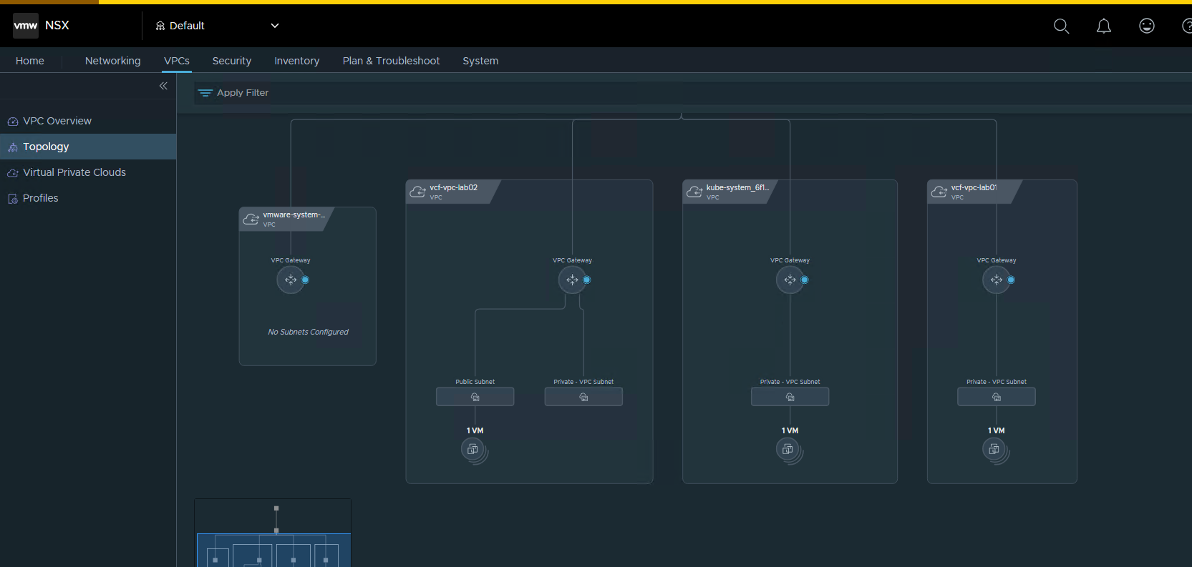Open the search magnifier icon

click(x=1061, y=26)
